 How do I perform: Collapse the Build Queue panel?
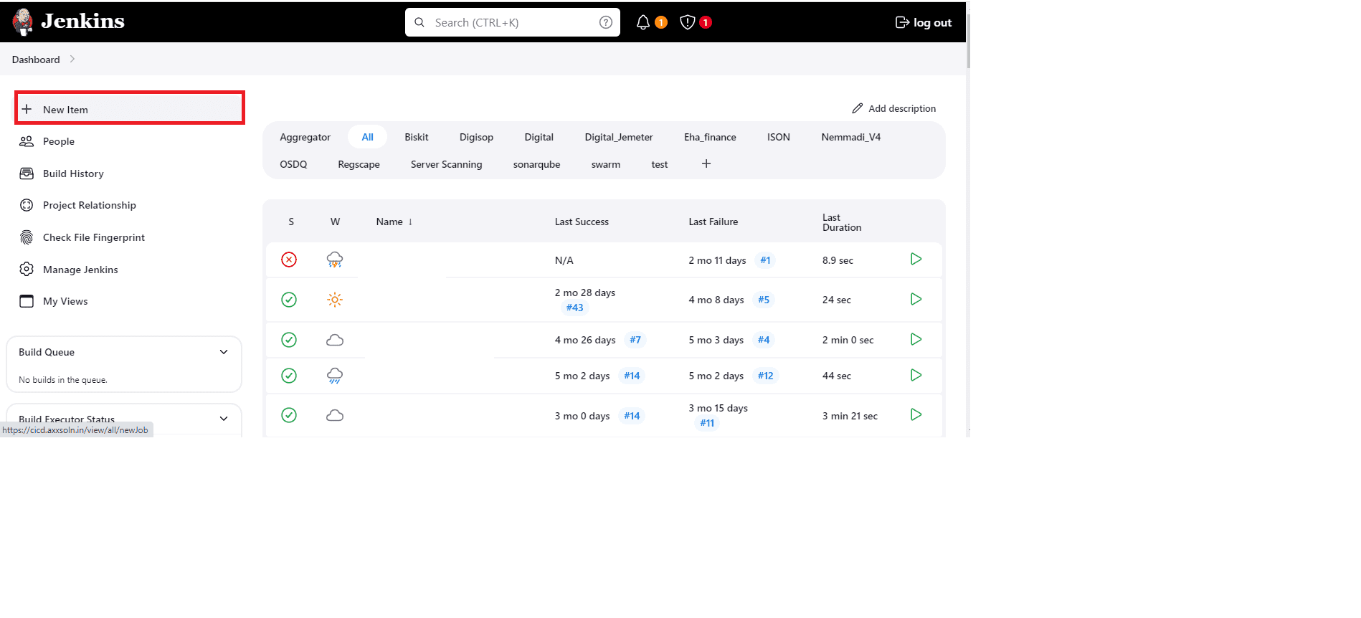pyautogui.click(x=224, y=352)
